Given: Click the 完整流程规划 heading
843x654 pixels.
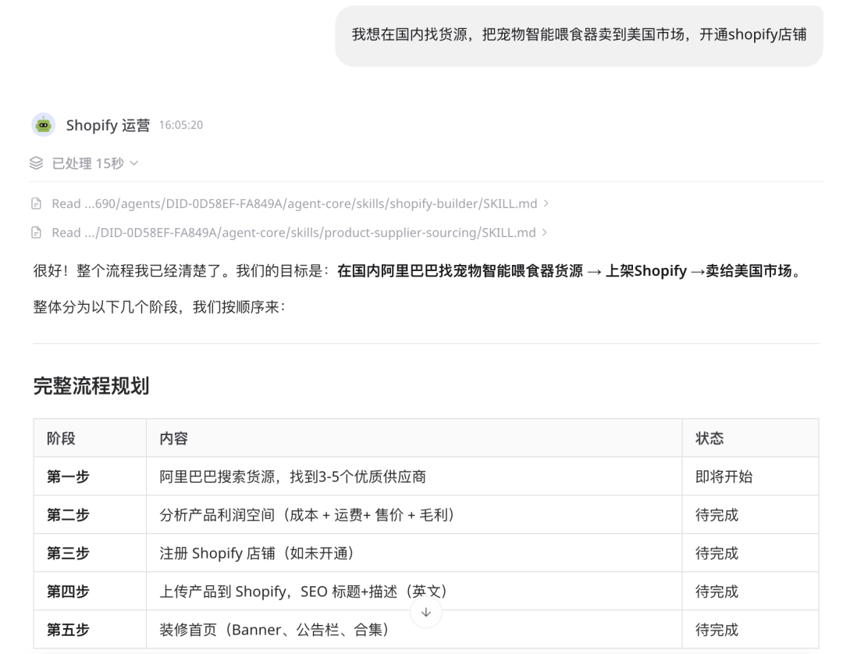Looking at the screenshot, I should click(91, 386).
